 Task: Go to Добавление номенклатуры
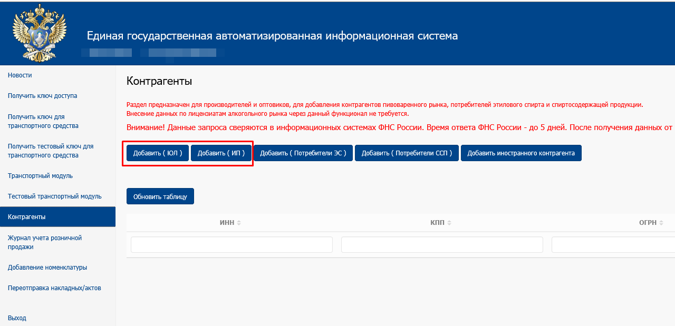click(47, 268)
